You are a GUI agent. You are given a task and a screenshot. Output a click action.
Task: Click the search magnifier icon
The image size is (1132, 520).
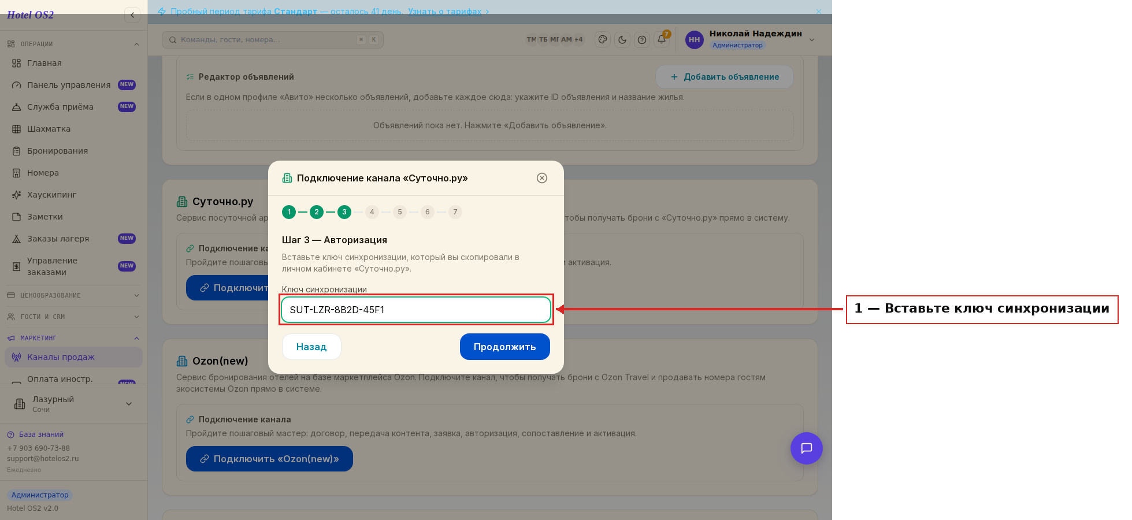tap(173, 40)
